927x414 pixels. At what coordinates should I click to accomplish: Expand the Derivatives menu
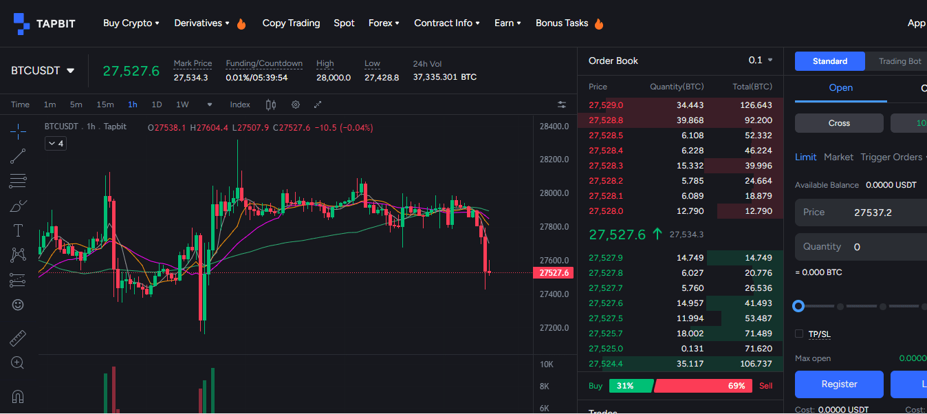click(x=202, y=23)
